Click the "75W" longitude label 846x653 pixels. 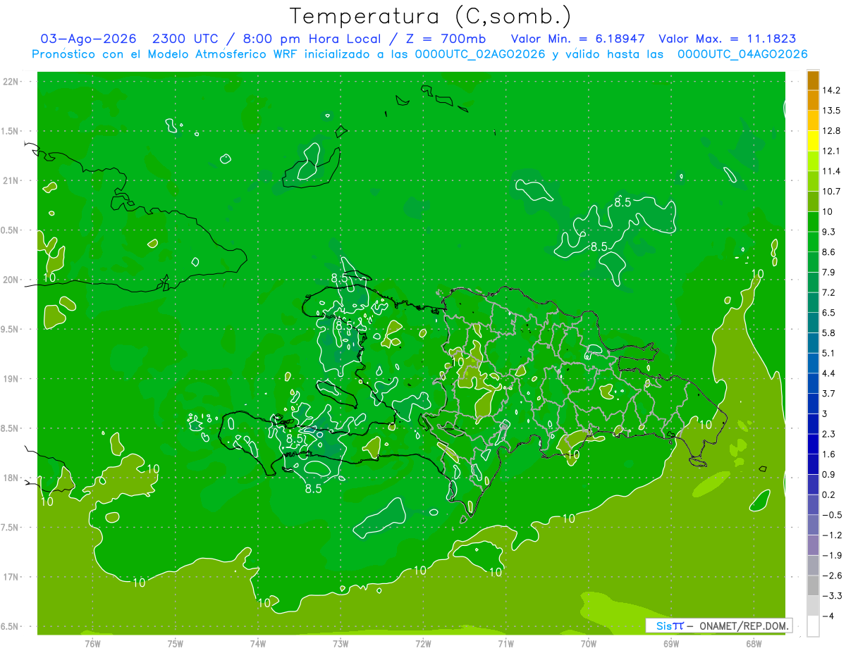click(176, 643)
